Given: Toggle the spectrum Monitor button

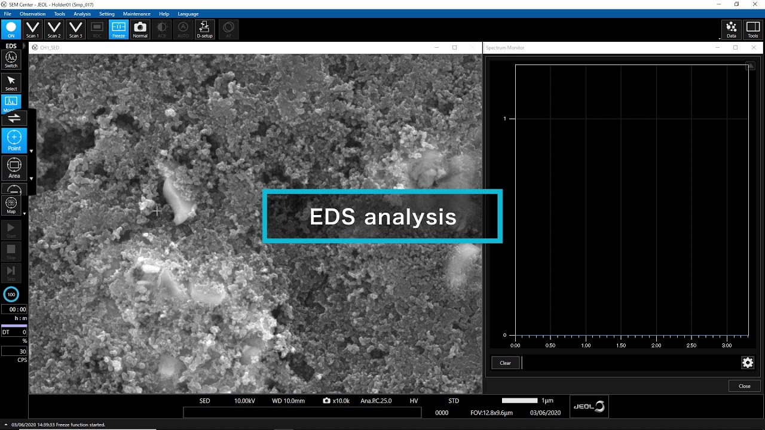Looking at the screenshot, I should 11,103.
